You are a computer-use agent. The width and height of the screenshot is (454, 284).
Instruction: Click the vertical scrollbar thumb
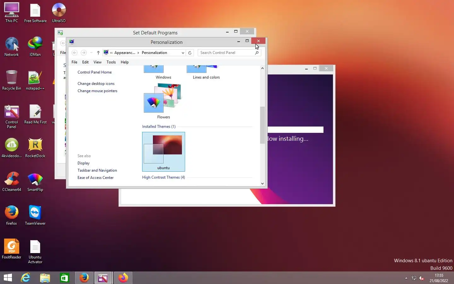click(262, 125)
